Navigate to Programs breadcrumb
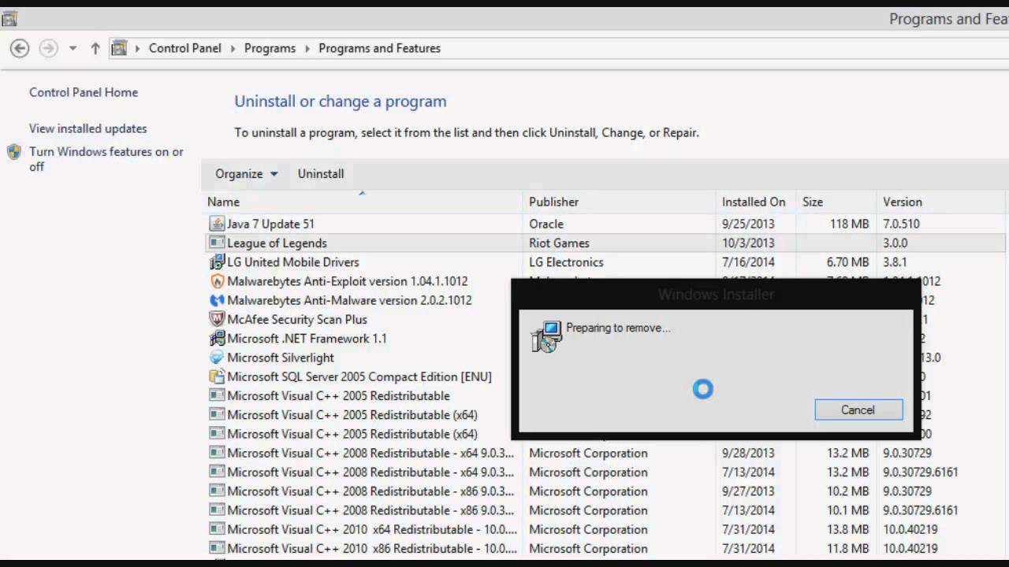This screenshot has height=567, width=1009. point(270,48)
